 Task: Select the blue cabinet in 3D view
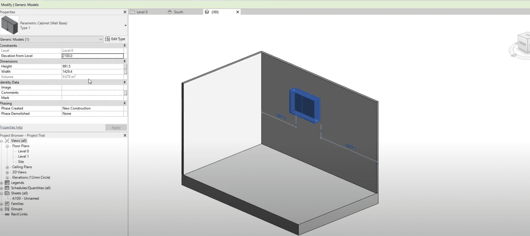(305, 105)
